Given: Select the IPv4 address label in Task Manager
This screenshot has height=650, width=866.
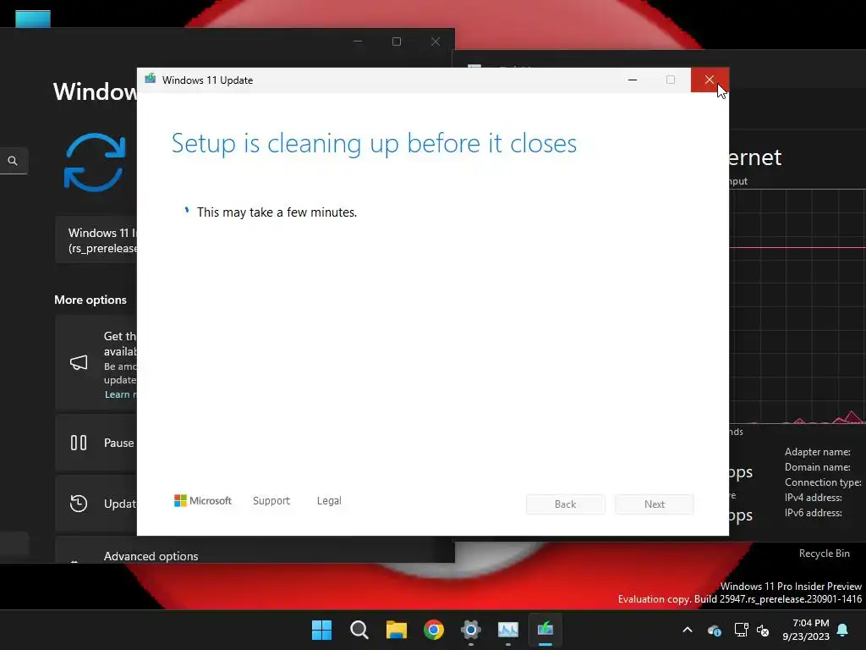Looking at the screenshot, I should pos(813,498).
